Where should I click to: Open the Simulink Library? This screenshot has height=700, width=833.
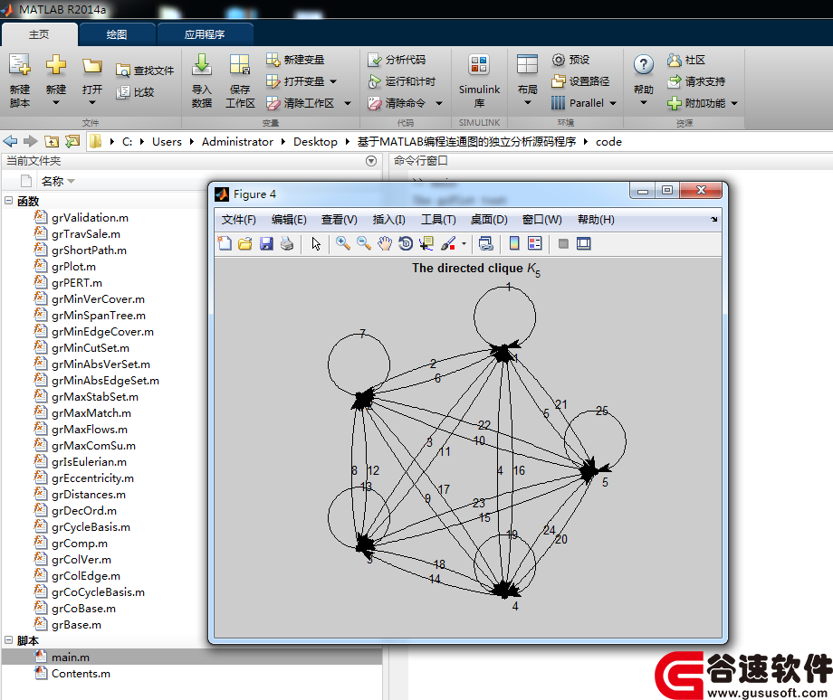click(x=479, y=80)
